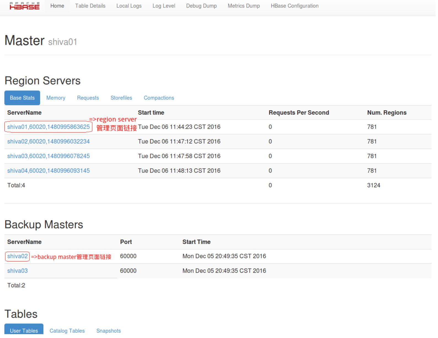Click port 60000 in shiva02 row
Viewport: 438px width, 338px height.
click(128, 256)
